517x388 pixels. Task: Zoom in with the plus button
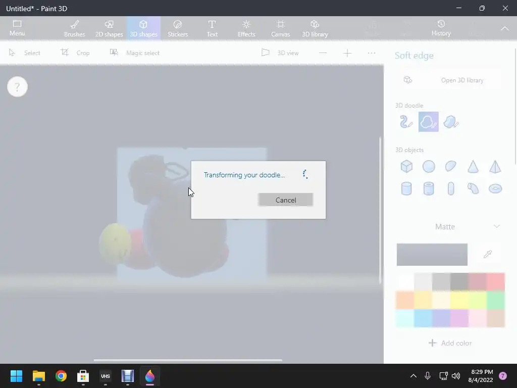click(x=347, y=53)
